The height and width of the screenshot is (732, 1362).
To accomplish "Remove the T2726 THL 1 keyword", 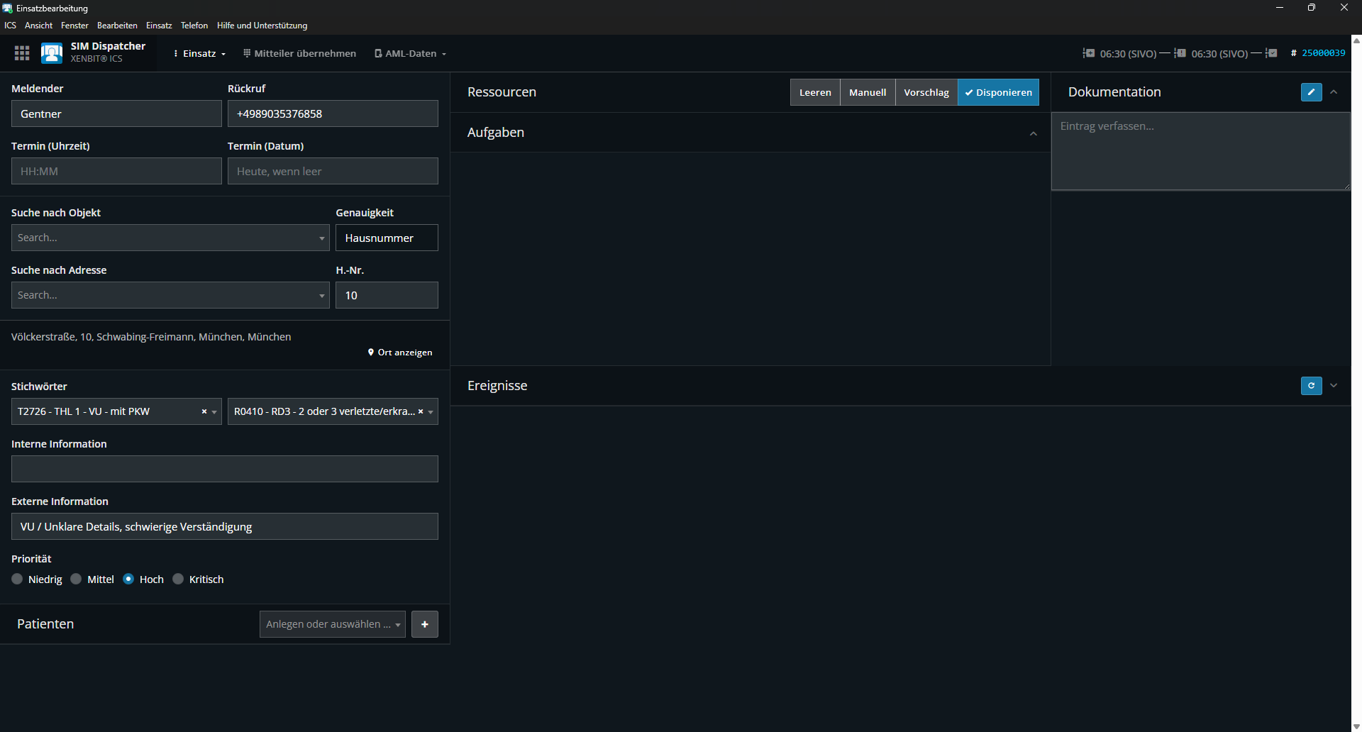I will (x=204, y=411).
